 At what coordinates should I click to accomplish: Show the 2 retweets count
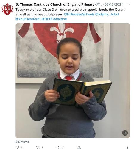(42, 148)
